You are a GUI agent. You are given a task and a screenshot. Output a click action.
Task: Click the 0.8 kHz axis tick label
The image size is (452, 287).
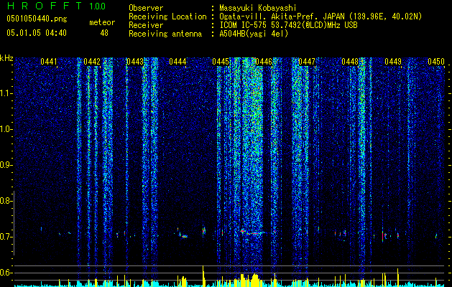click(x=6, y=201)
